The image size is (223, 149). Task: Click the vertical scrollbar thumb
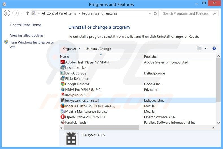tap(218, 80)
